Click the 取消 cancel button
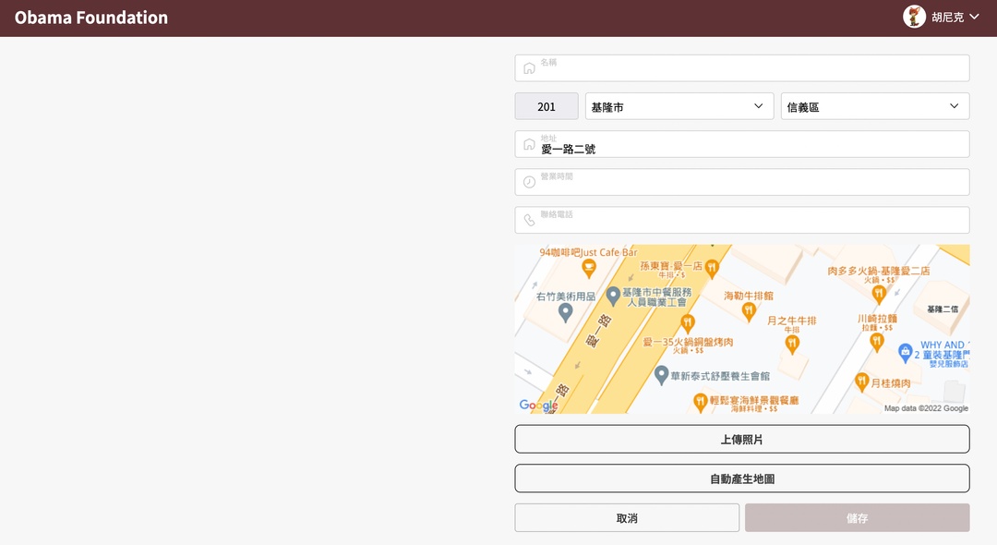The width and height of the screenshot is (997, 545). (626, 518)
